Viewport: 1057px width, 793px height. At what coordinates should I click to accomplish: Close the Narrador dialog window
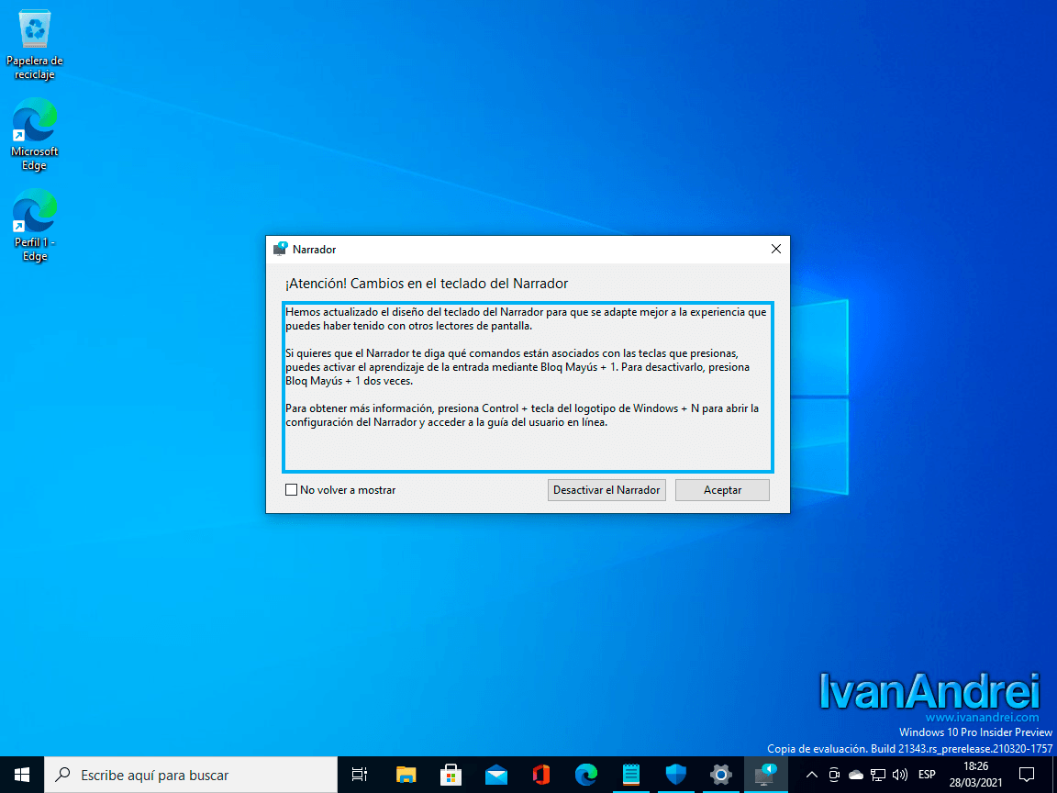776,249
